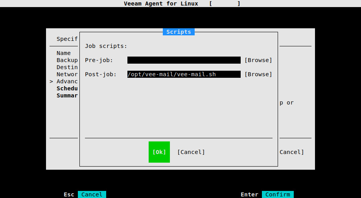This screenshot has height=198, width=361.
Task: Click the 'Veeam Agent for Linux' title
Action: pos(161,4)
